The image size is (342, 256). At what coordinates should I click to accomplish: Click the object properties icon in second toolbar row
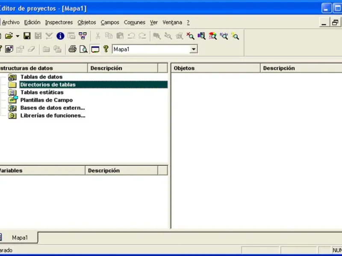[9, 49]
